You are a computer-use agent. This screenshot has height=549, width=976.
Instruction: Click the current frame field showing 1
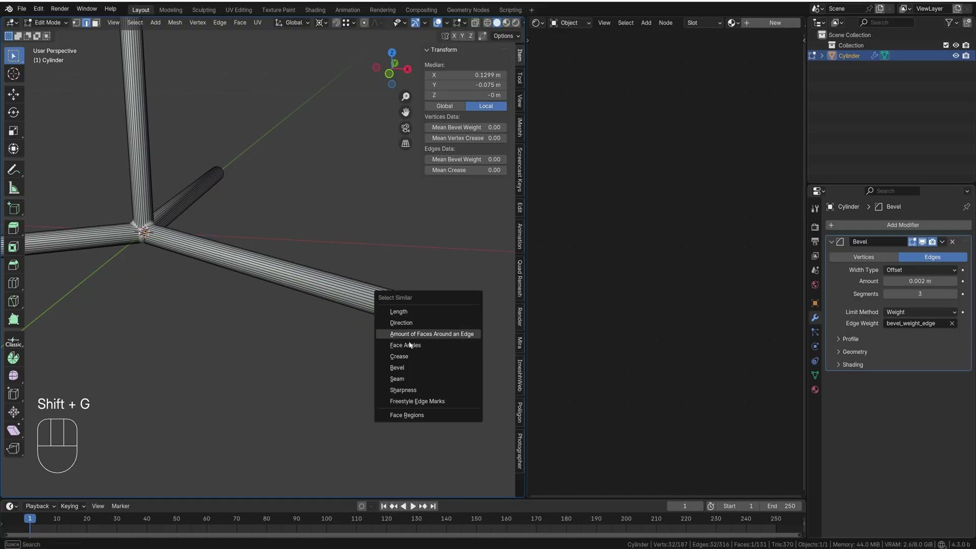coord(685,506)
